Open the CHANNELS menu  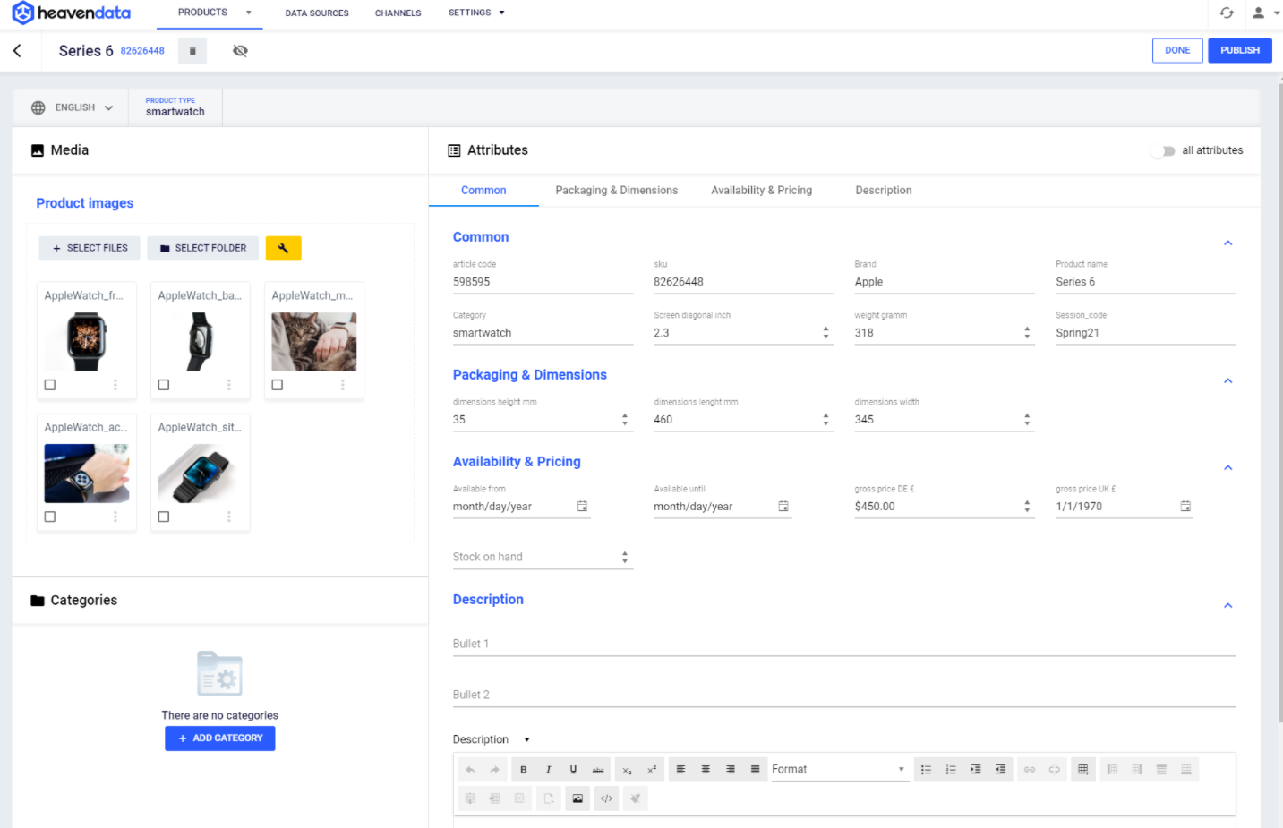click(398, 13)
